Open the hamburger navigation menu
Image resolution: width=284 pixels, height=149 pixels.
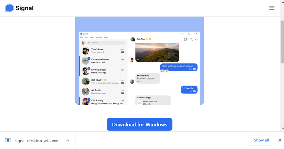(x=272, y=8)
